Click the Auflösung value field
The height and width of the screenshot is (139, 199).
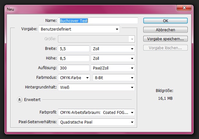click(74, 68)
